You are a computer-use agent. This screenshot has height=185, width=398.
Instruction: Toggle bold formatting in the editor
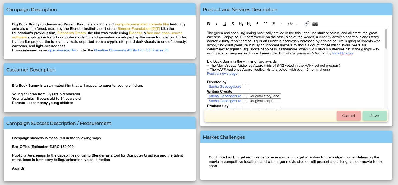(x=209, y=24)
